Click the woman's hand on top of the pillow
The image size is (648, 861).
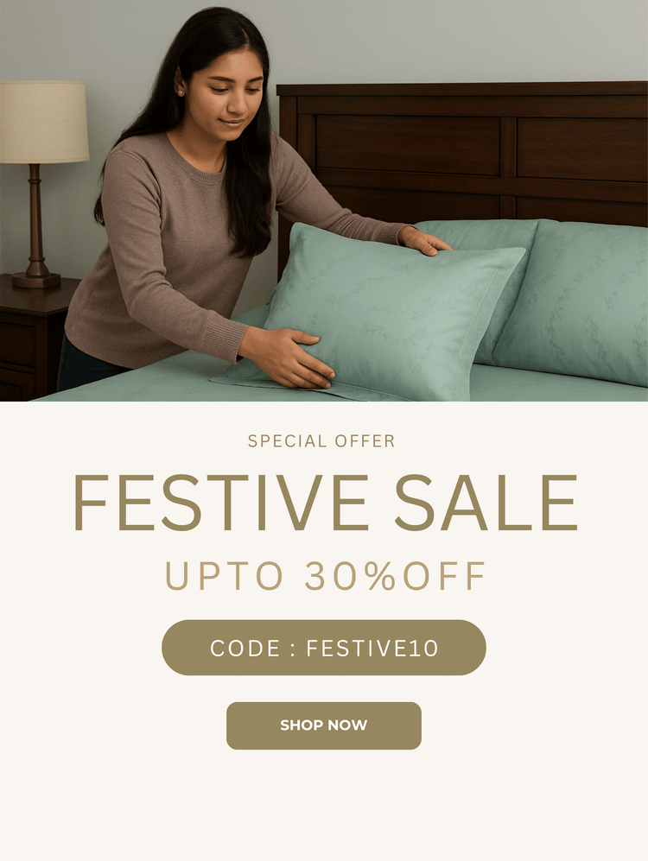pos(424,241)
